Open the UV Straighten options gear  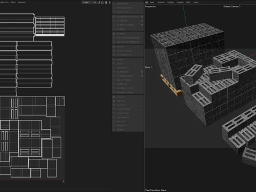click(x=142, y=71)
